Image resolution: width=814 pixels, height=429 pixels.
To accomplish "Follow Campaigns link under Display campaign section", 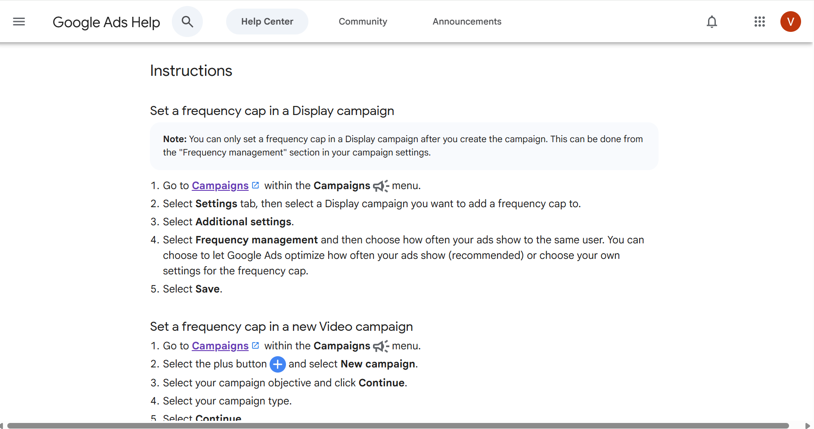I will coord(220,186).
